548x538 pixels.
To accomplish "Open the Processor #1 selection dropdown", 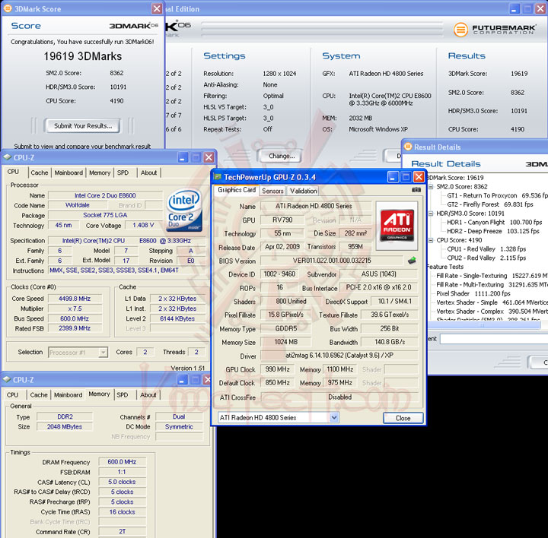I will [x=103, y=353].
